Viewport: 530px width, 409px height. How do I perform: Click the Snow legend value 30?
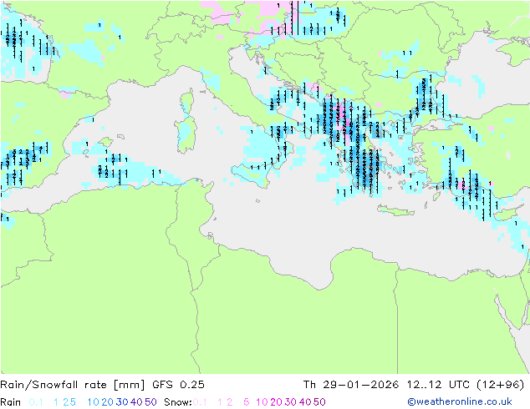click(x=291, y=402)
